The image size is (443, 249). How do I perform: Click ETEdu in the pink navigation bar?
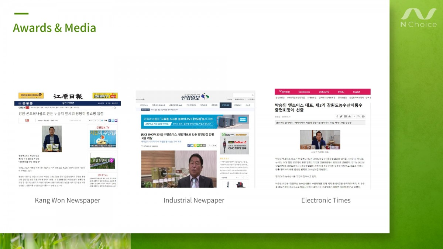coord(341,92)
